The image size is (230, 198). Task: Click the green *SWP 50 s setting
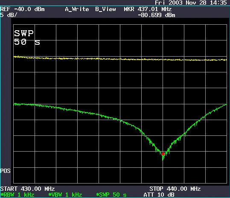[x=111, y=195]
